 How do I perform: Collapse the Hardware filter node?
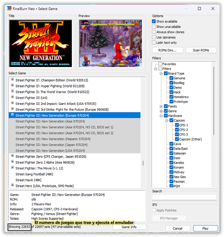click(161, 116)
